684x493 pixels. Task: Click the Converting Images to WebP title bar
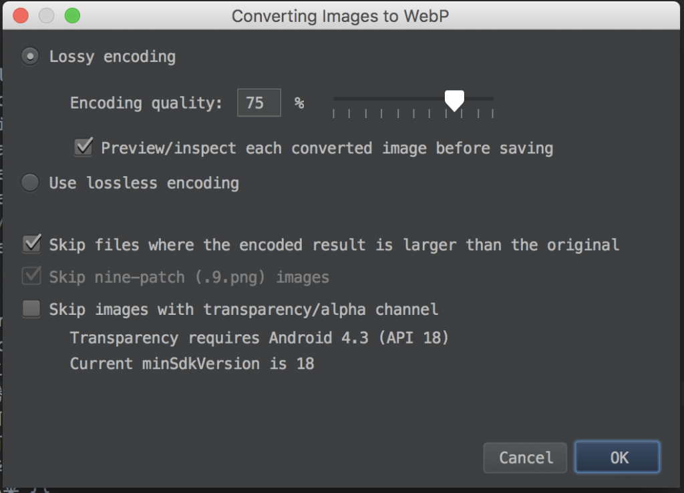tap(341, 16)
